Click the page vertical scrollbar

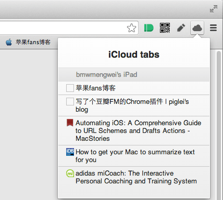pyautogui.click(x=218, y=125)
